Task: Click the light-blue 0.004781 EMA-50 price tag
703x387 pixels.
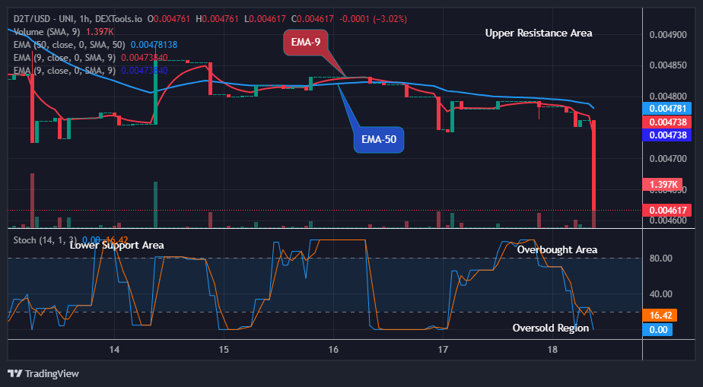Action: point(666,109)
